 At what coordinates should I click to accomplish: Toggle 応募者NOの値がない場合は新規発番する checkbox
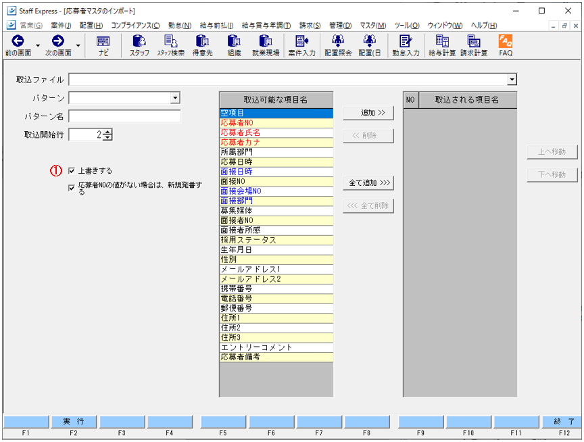[72, 188]
